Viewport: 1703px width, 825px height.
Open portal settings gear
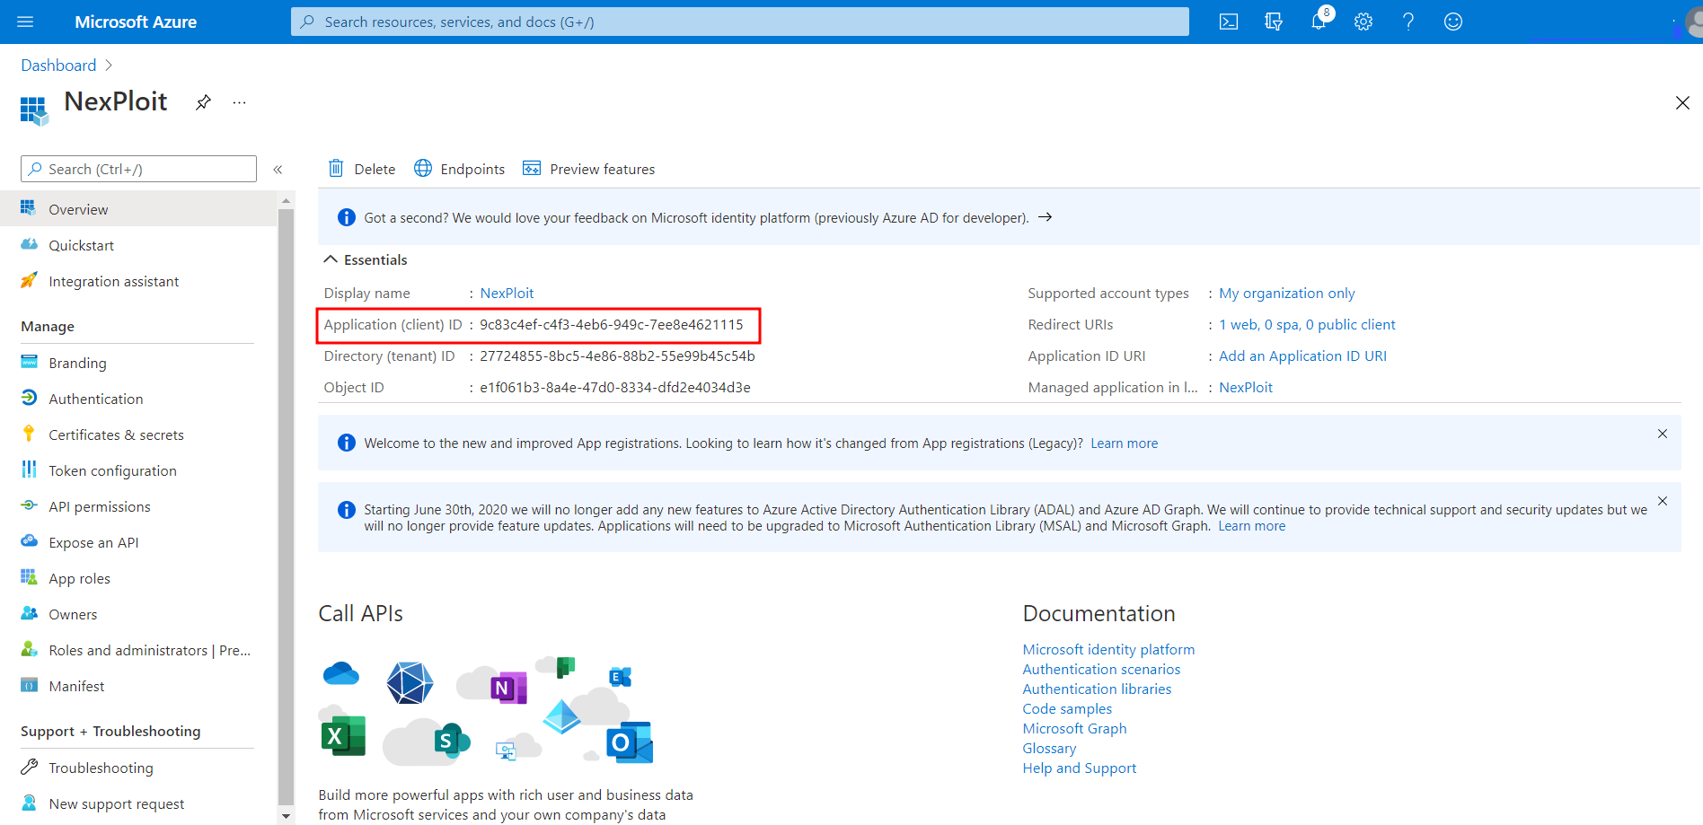tap(1363, 22)
